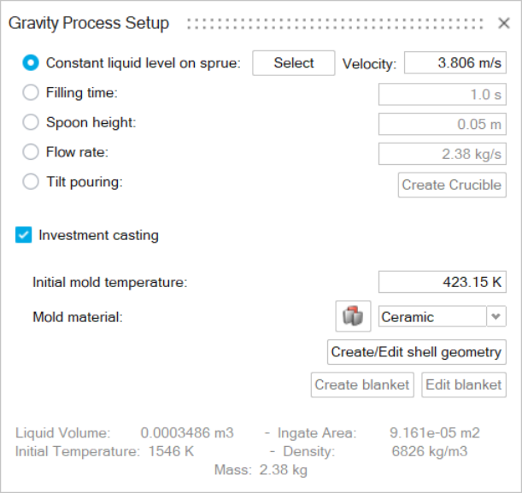Expand the Mold material dropdown arrow

[x=496, y=317]
